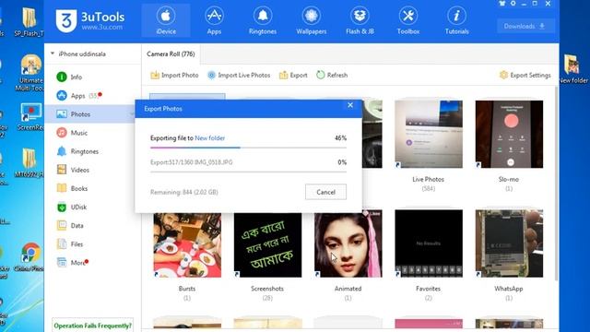590x332 pixels.
Task: Click the Operation Fails Frequently? link
Action: [92, 326]
